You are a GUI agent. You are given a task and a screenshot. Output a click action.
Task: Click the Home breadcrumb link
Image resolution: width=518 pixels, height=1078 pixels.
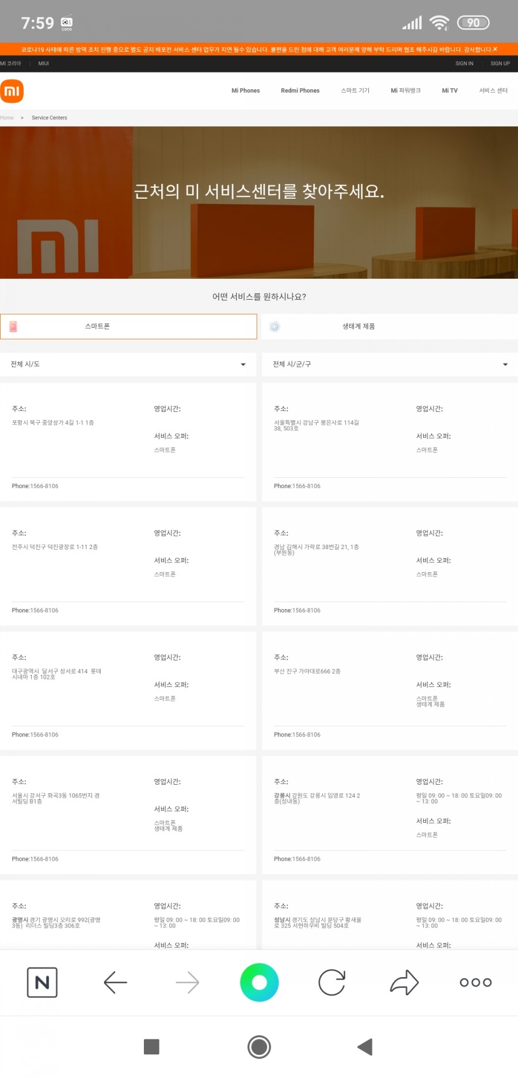[x=7, y=118]
